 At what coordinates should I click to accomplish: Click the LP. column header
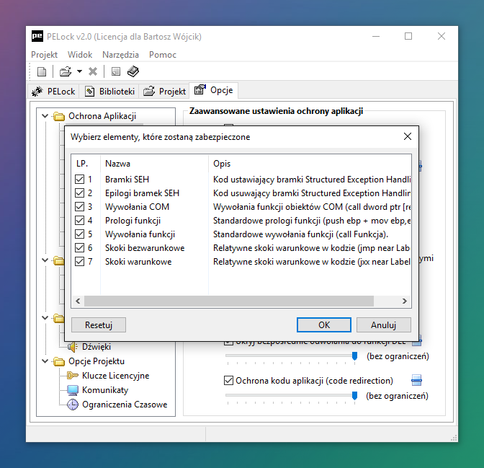pos(86,164)
